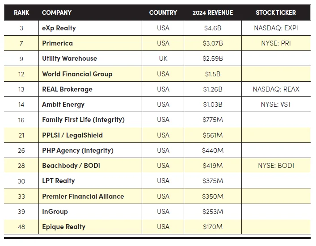
Task: Click the 2024 REVENUE column header
Action: click(x=213, y=13)
